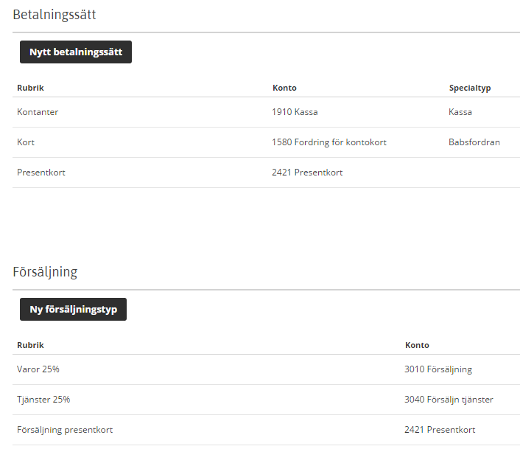Click 2421 Presentkort in the Försäljning table
Image resolution: width=520 pixels, height=463 pixels.
click(440, 430)
